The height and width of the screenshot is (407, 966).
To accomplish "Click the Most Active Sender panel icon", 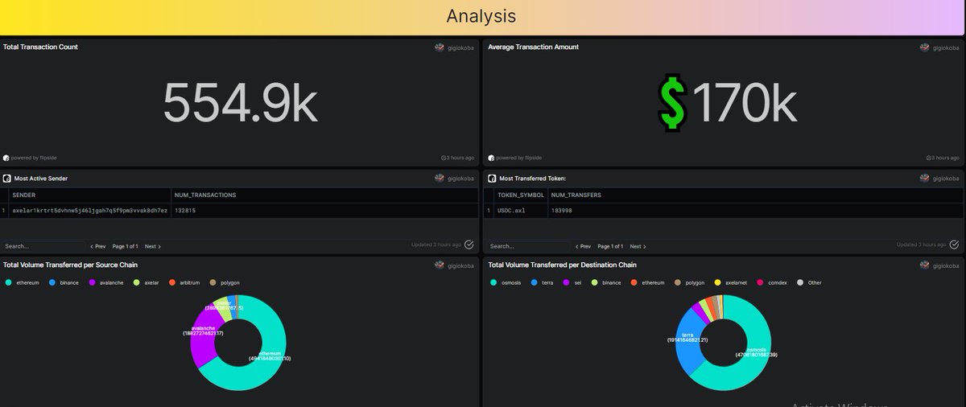I will [6, 177].
